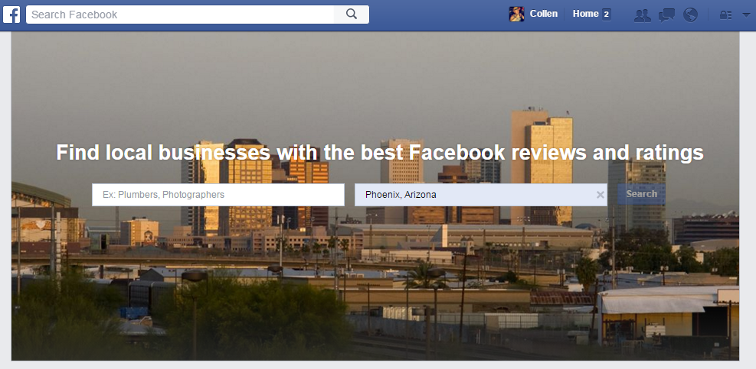Click the Home notification count badge
Screen dimensions: 756x369
607,15
